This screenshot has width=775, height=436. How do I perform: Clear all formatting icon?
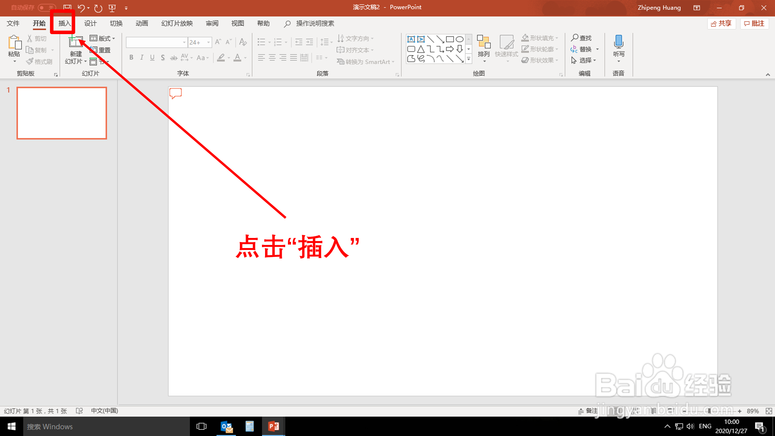click(243, 42)
